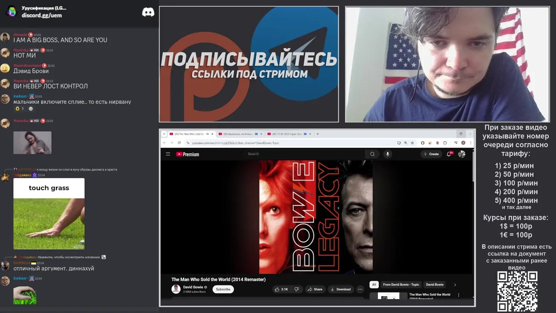556x313 pixels.
Task: Select the All filter chip
Action: coord(374,285)
